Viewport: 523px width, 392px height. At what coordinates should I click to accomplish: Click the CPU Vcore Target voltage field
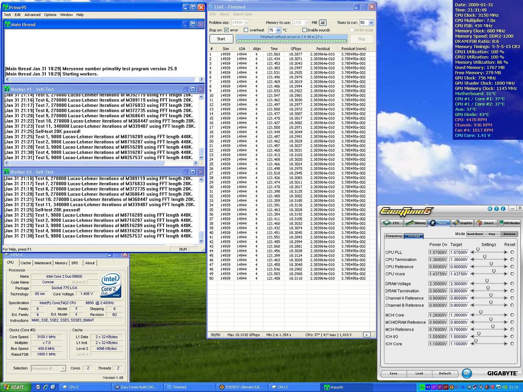pyautogui.click(x=459, y=274)
